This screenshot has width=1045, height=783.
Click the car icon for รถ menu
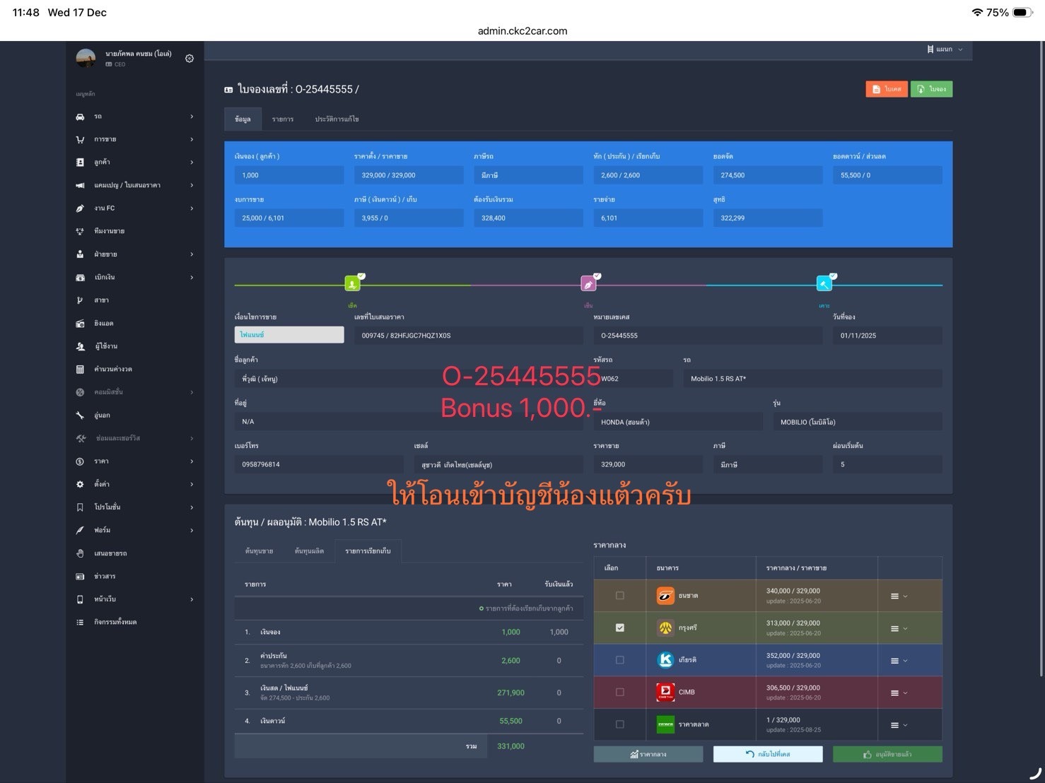click(80, 117)
